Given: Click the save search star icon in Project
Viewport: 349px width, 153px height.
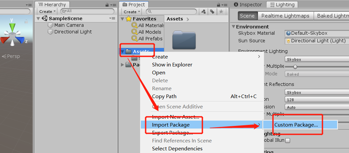Looking at the screenshot, I should point(221,12).
